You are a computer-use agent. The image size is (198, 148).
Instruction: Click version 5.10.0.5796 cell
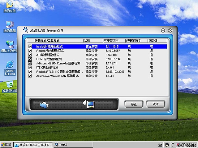[113, 59]
